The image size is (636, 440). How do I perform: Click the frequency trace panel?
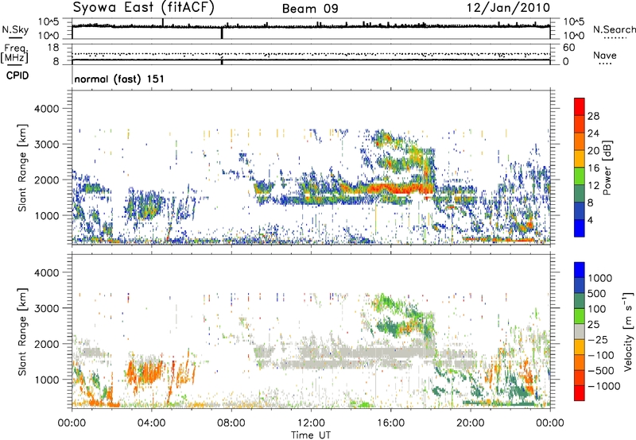pos(311,53)
